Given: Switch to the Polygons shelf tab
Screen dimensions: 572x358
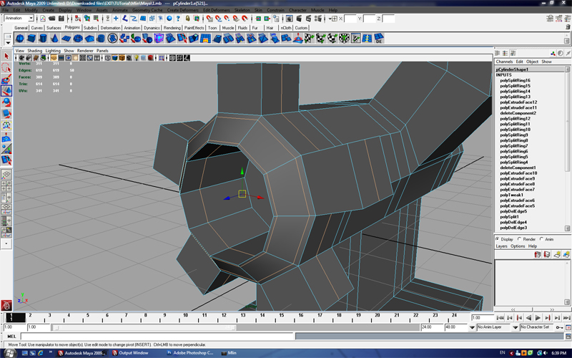Looking at the screenshot, I should click(x=72, y=27).
